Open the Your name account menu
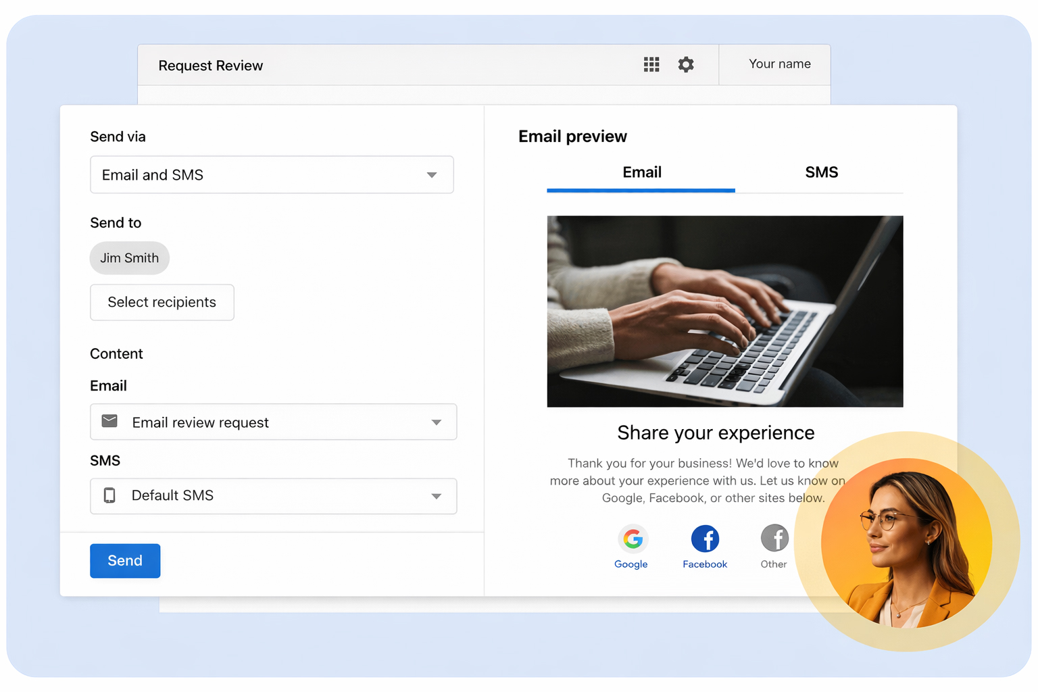Screen dimensions: 1038x692 pyautogui.click(x=778, y=64)
